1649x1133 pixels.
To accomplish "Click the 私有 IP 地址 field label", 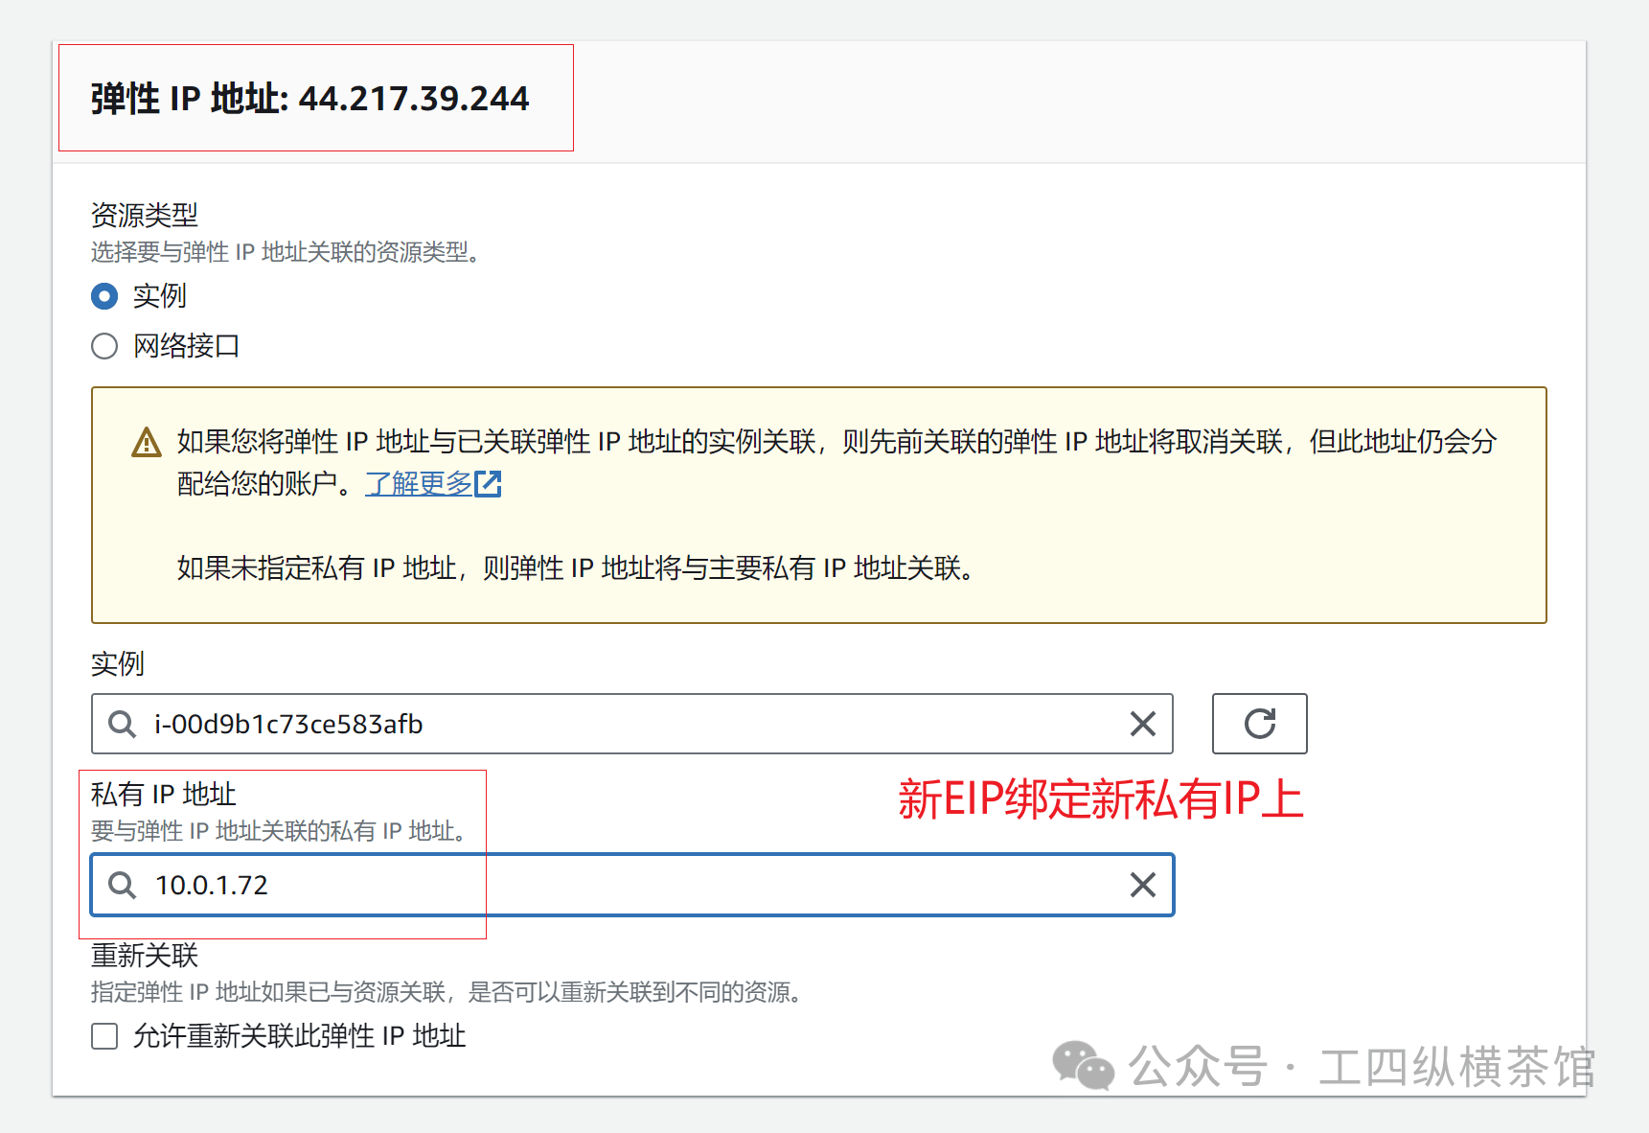I will 163,794.
